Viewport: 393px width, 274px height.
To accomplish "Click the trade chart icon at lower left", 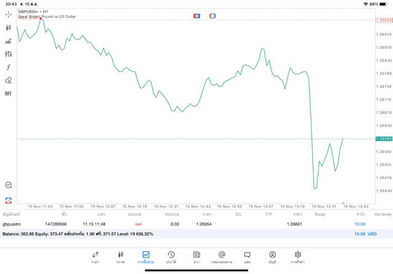I will click(x=9, y=185).
